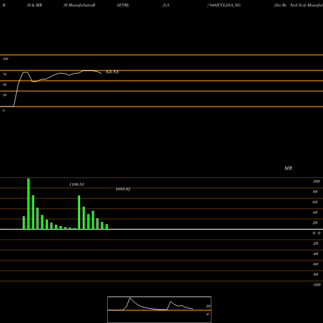
Task: Click the 50 level label on RSI axis
Action: pos(5,85)
